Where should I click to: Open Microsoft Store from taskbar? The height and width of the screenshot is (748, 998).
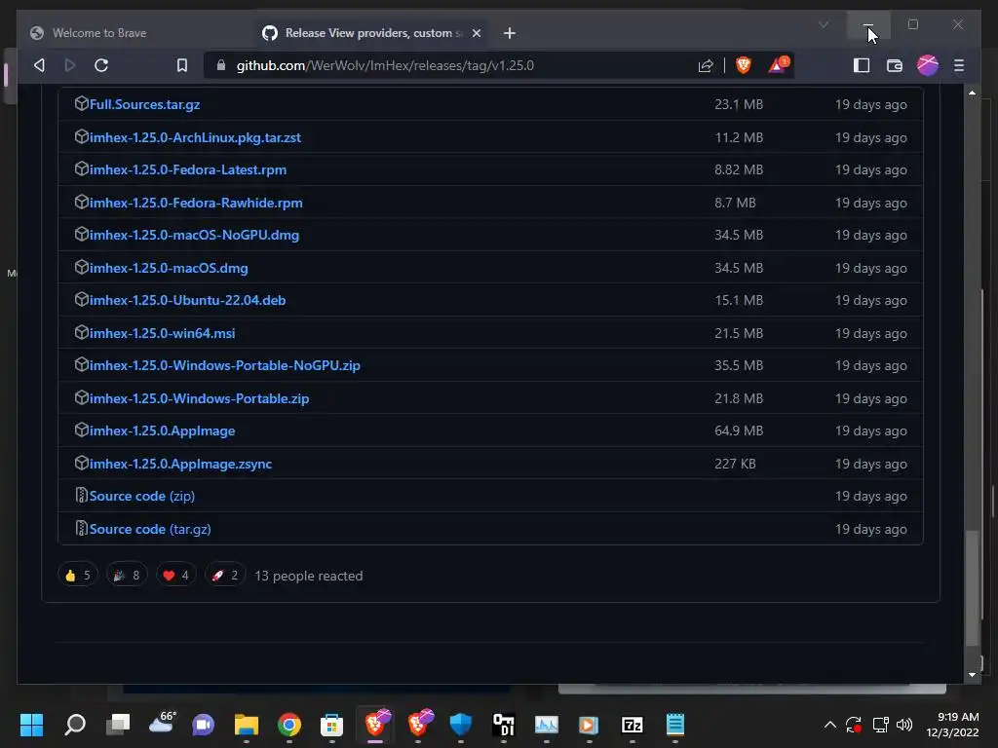331,725
